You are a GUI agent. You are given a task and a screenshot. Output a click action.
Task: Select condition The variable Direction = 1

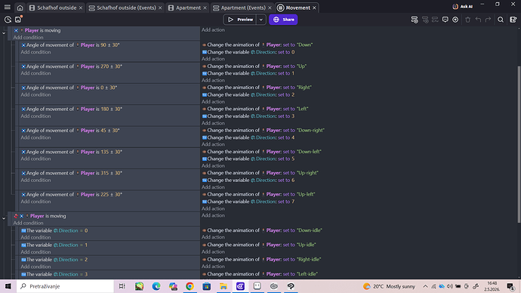coord(54,245)
